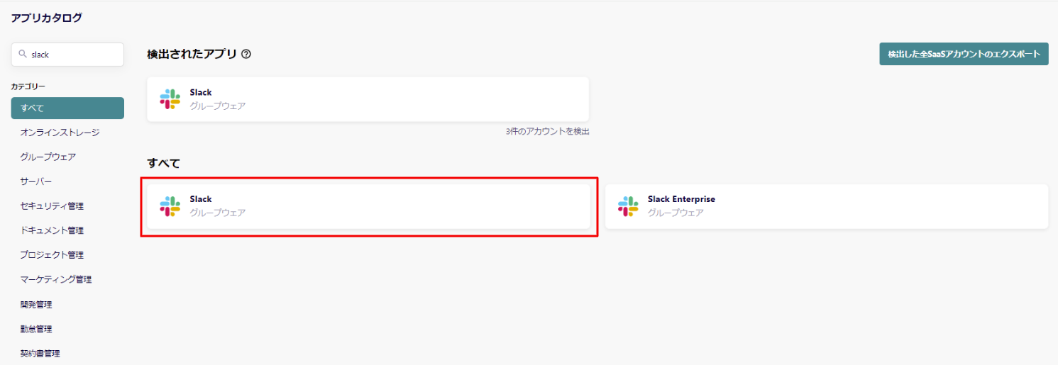Click Slack logo in the すべて section card
The width and height of the screenshot is (1058, 365).
tap(170, 206)
